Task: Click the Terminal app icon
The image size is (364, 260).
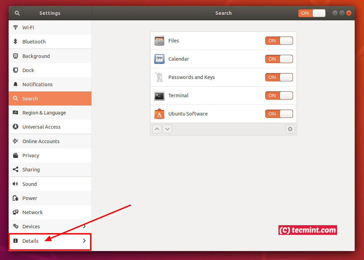Action: point(159,96)
